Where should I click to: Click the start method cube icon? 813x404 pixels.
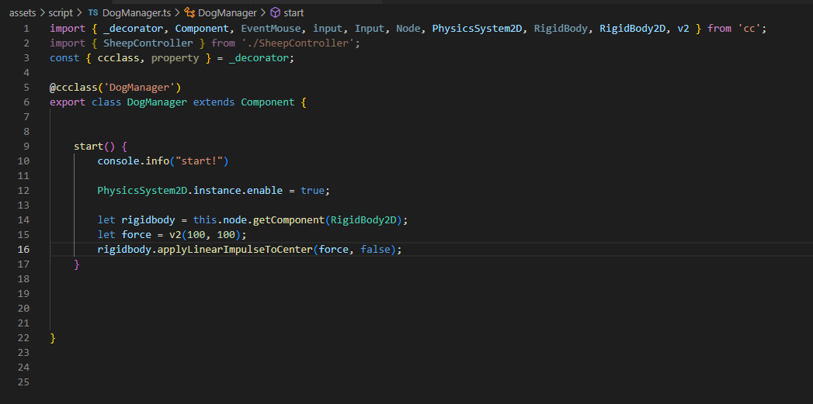[x=276, y=12]
